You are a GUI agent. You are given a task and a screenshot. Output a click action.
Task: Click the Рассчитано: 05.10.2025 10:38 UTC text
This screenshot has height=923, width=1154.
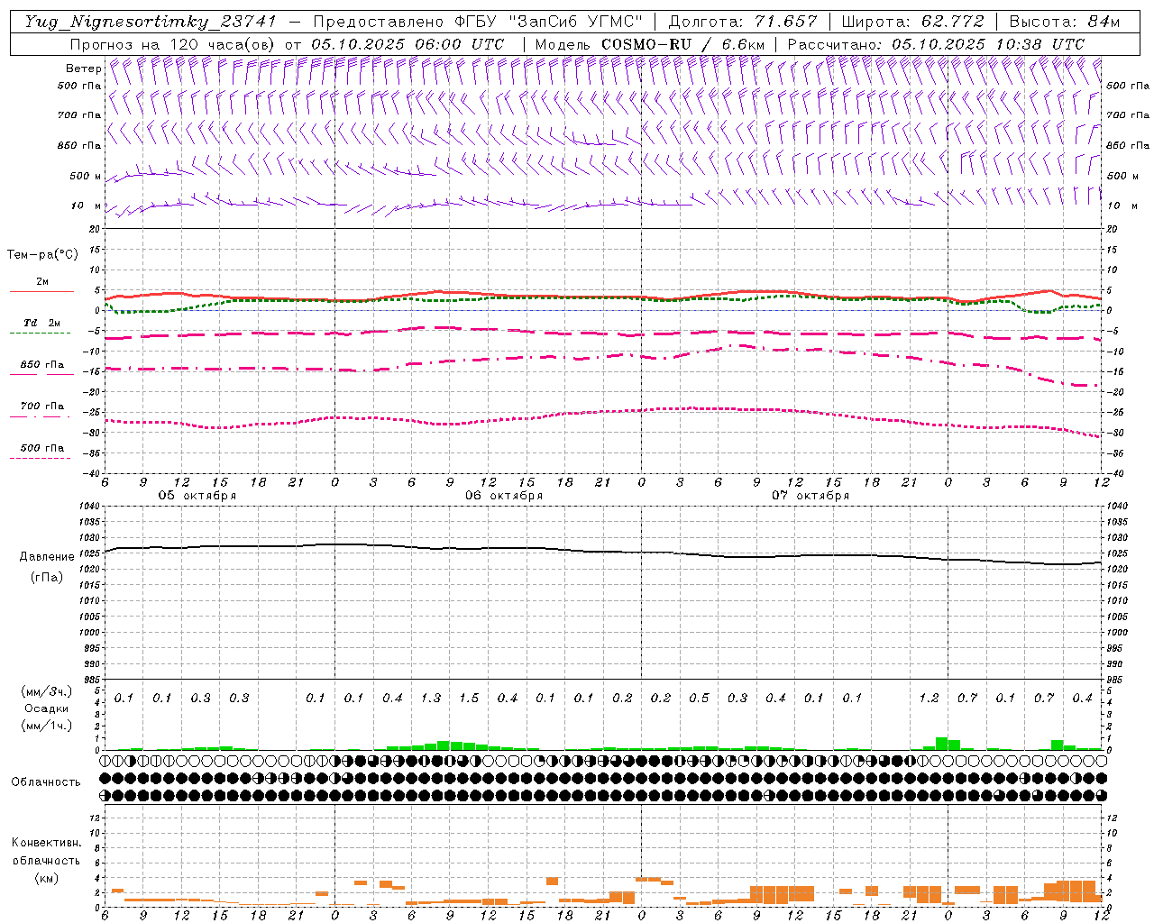coord(936,44)
